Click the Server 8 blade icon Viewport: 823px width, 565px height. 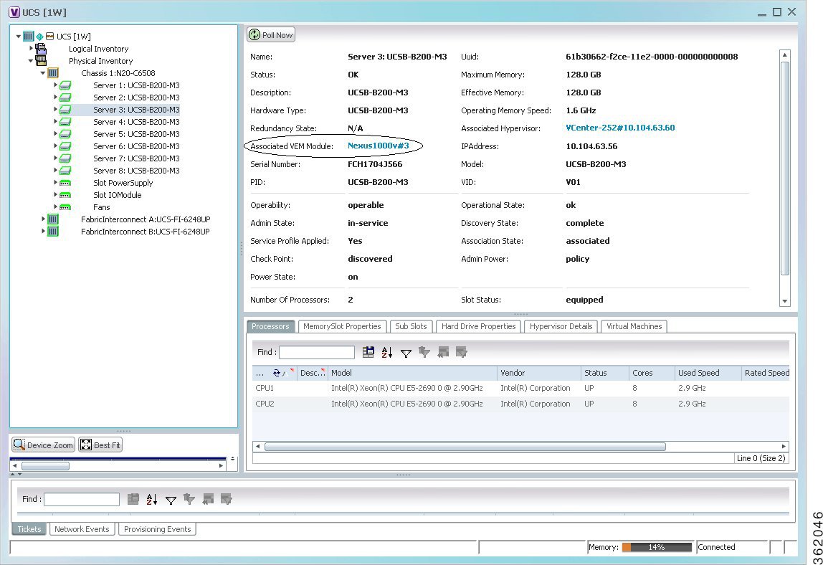[x=65, y=171]
